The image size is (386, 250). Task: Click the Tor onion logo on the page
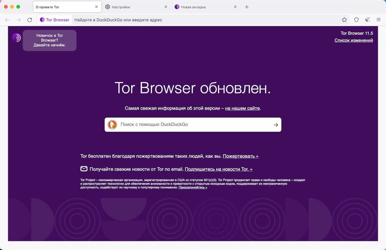pos(16,37)
